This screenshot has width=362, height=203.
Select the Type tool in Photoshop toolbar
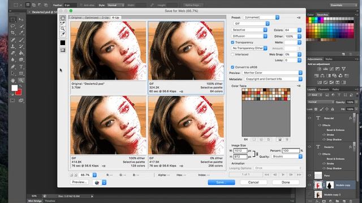21,67
